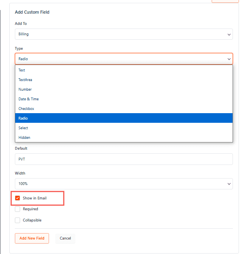The image size is (247, 254).
Task: Tick the Collapsible checkbox
Action: pyautogui.click(x=18, y=220)
